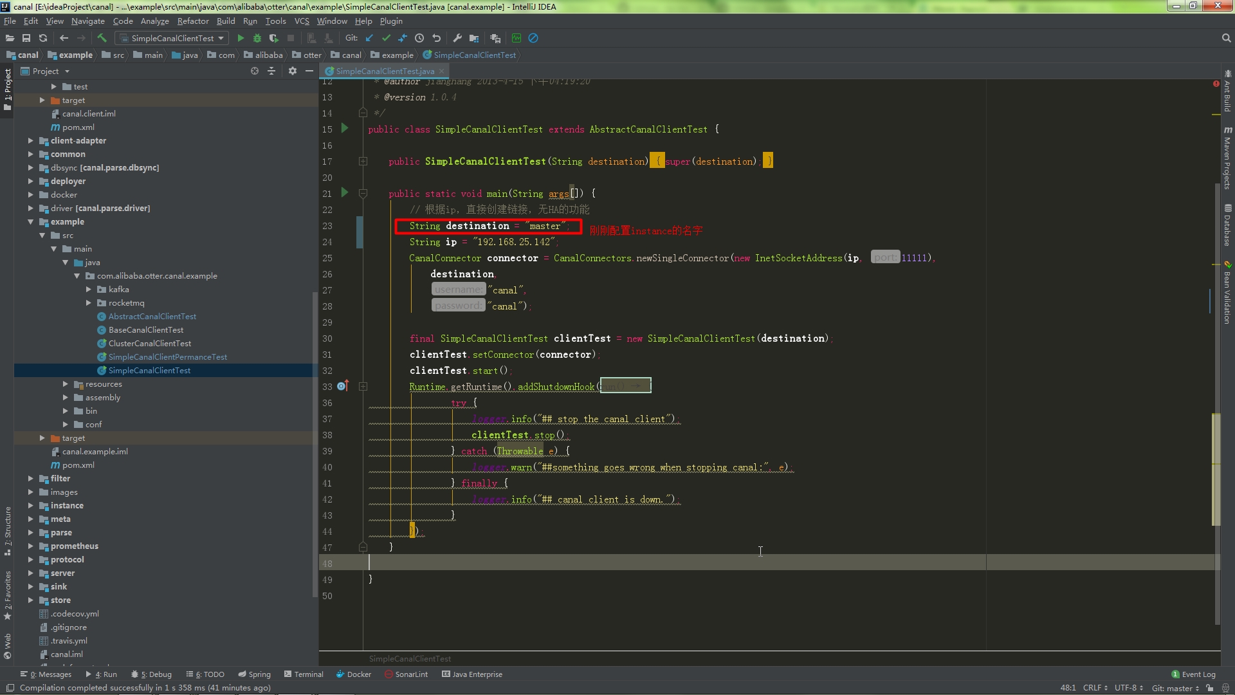Image resolution: width=1235 pixels, height=695 pixels.
Task: Expand the folded constructor on line 17
Action: [363, 162]
